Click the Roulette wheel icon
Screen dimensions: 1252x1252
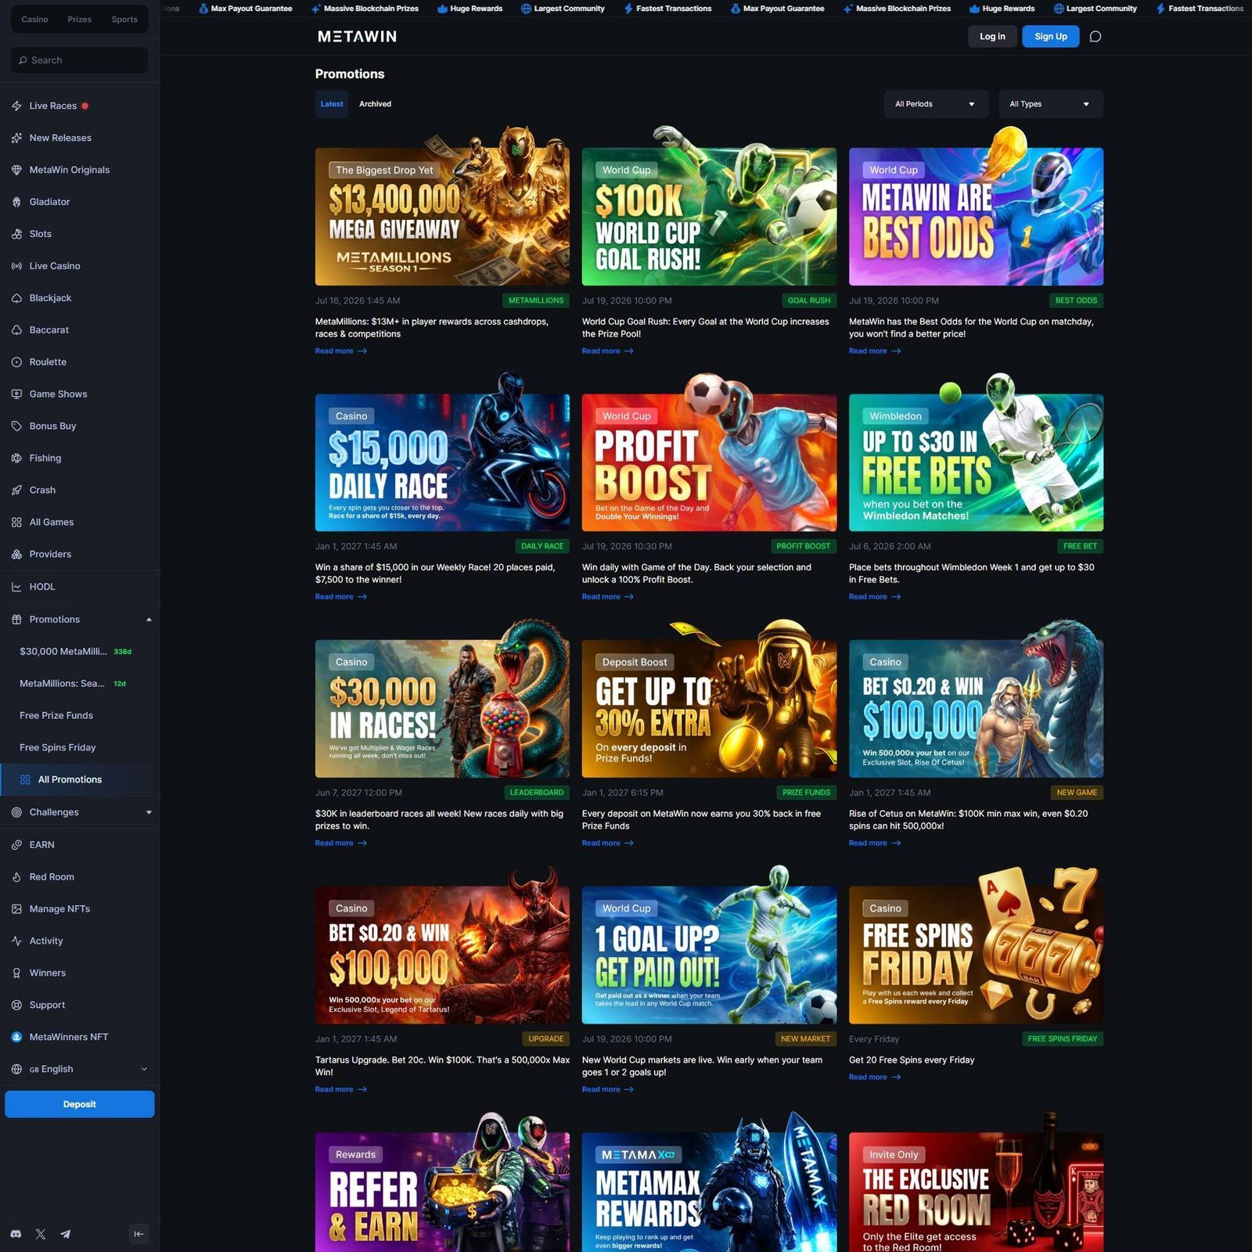tap(16, 362)
